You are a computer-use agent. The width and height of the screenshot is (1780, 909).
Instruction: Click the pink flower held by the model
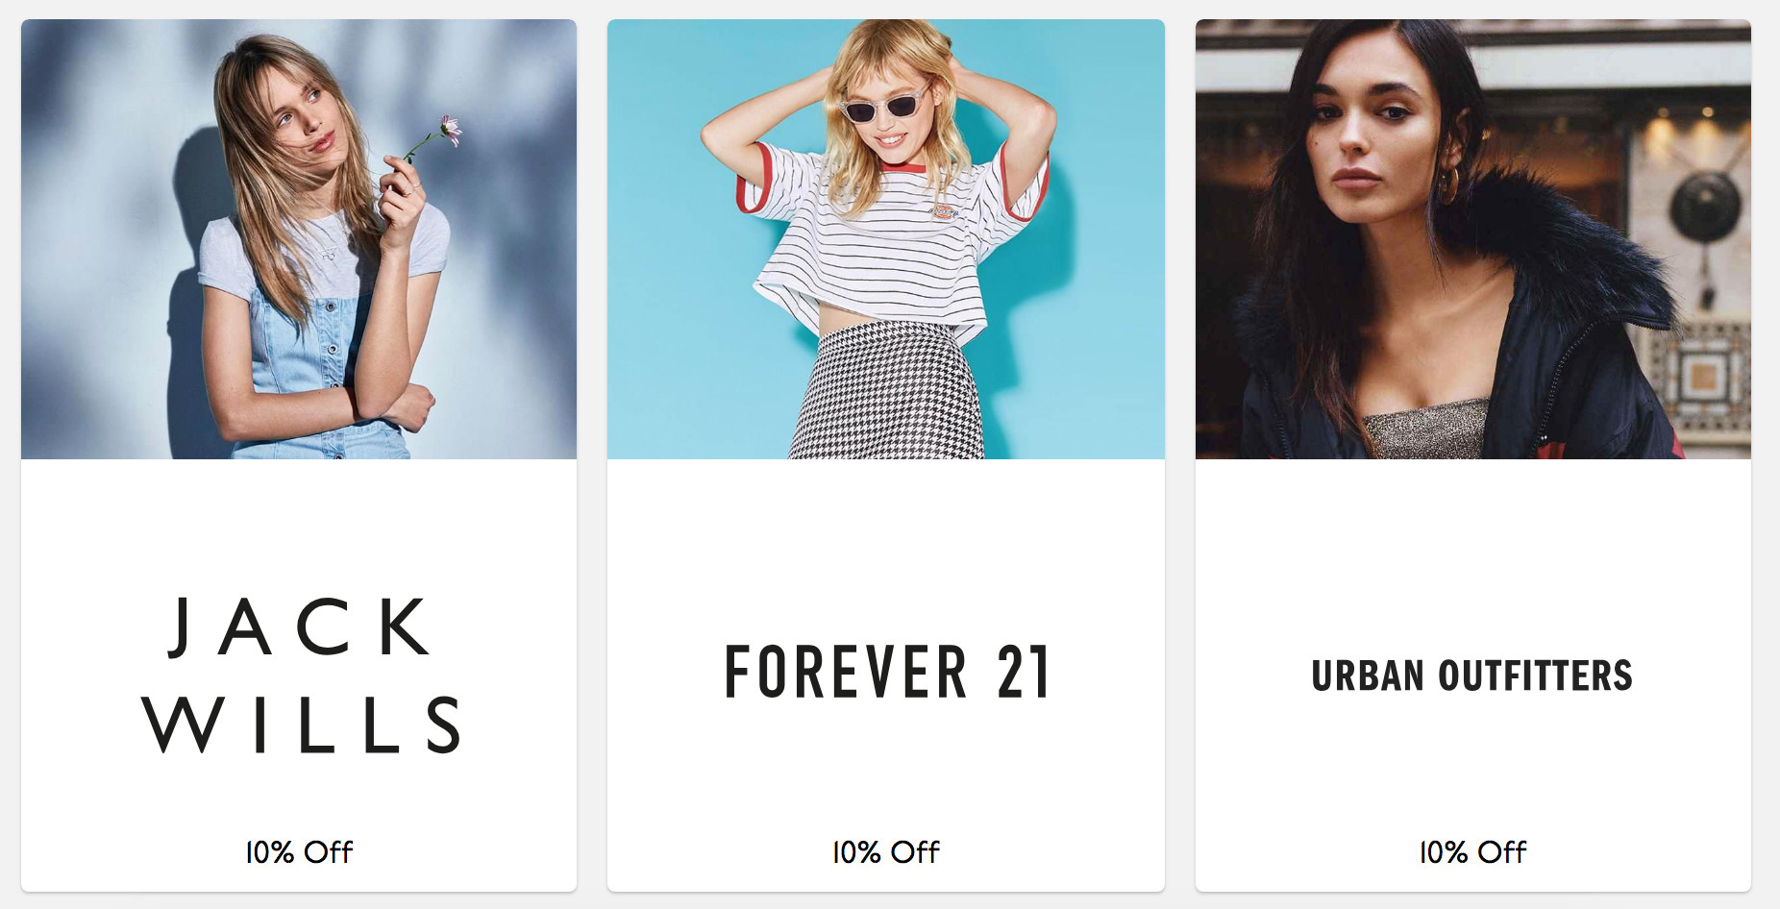450,129
